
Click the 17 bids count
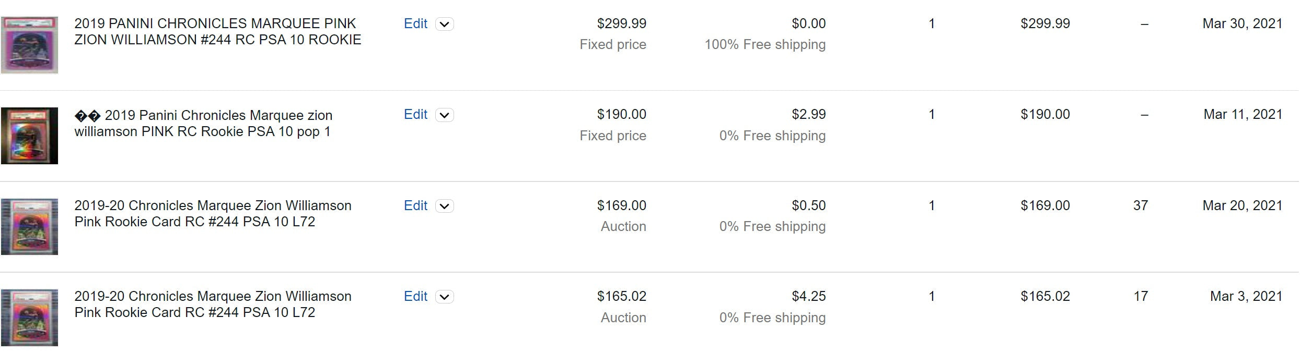(1140, 296)
